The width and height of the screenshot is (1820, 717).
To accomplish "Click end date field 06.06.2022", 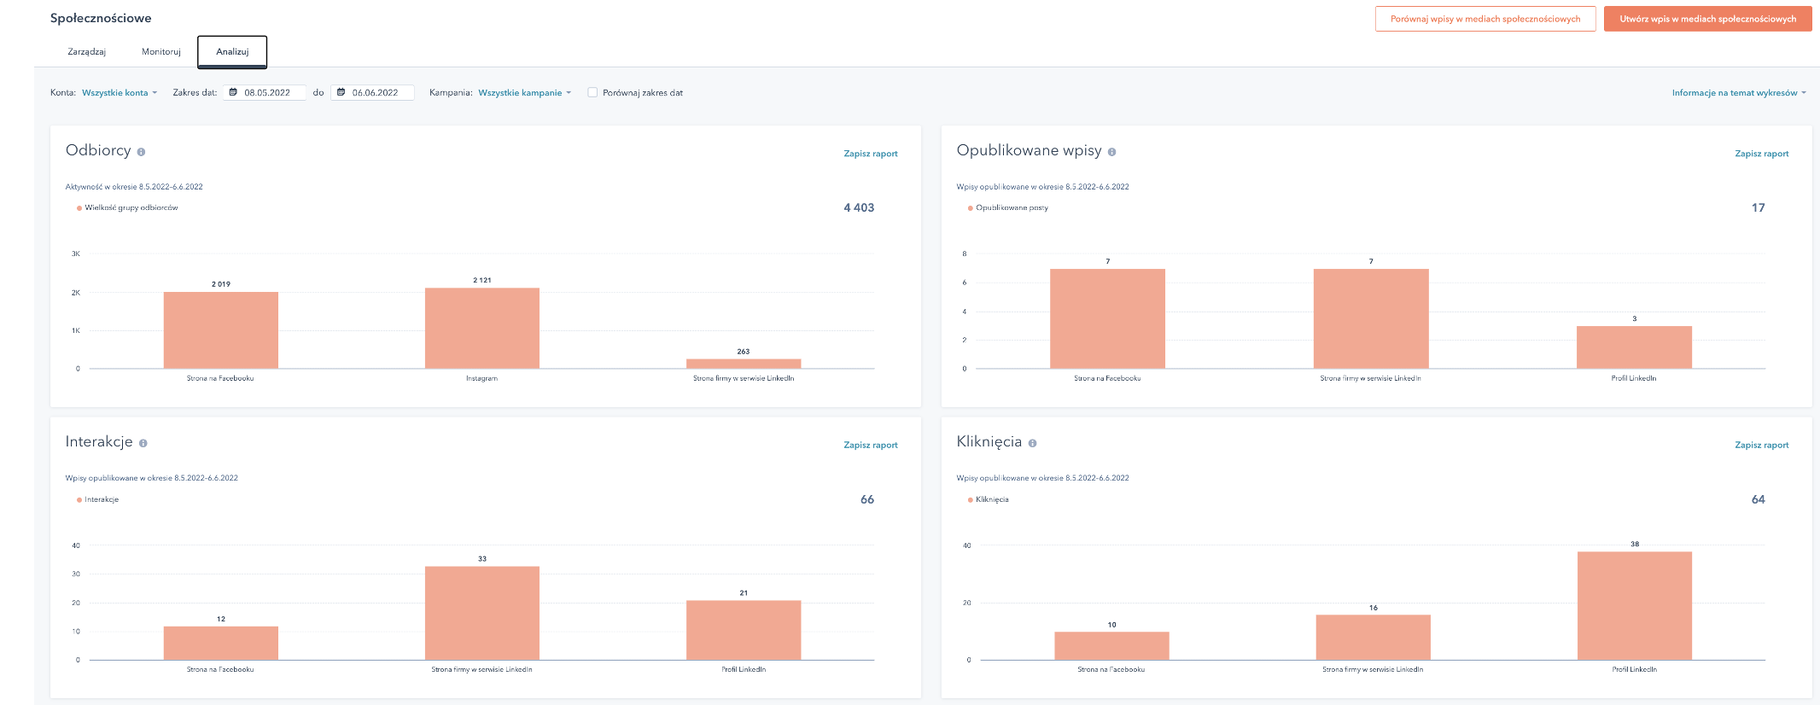I will pyautogui.click(x=373, y=92).
